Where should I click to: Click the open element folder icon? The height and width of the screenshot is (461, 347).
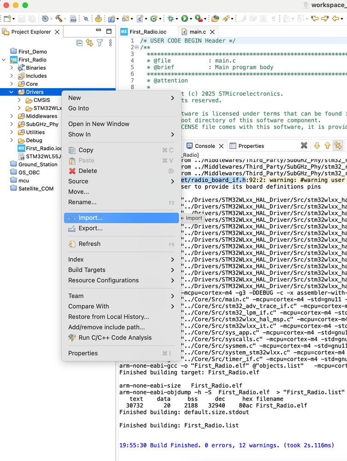point(215,19)
